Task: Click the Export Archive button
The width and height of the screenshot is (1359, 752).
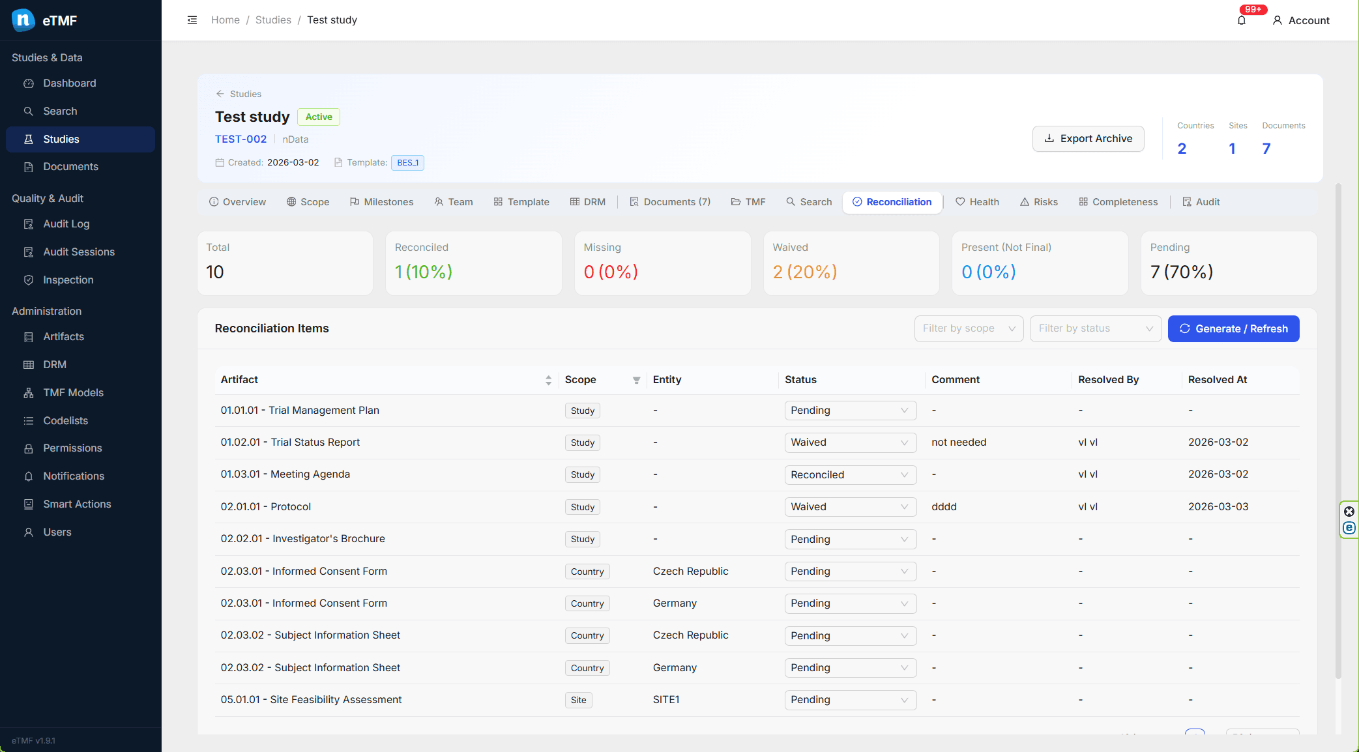Action: tap(1088, 139)
